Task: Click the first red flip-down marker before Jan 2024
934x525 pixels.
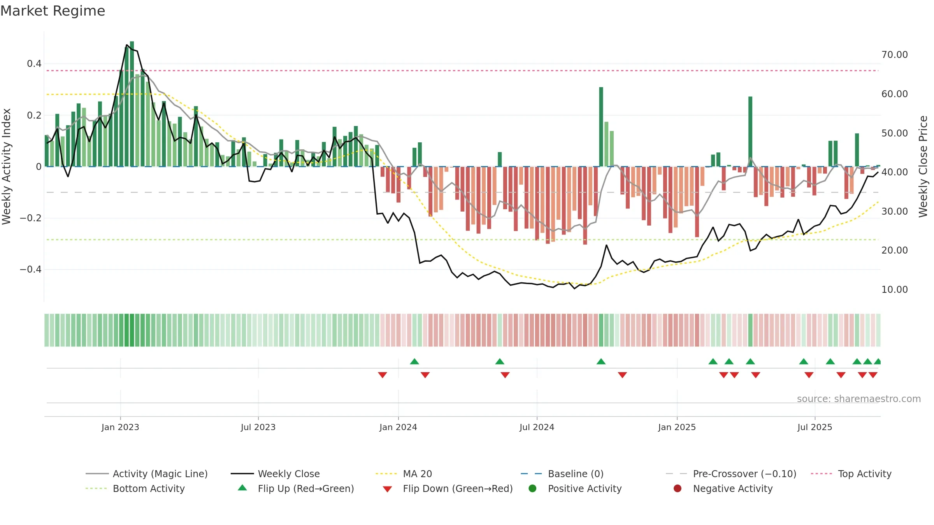Action: [383, 375]
